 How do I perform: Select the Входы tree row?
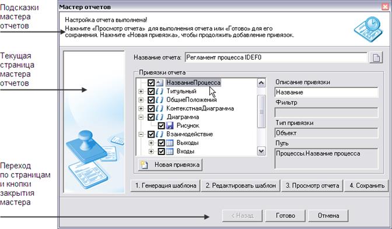point(185,152)
